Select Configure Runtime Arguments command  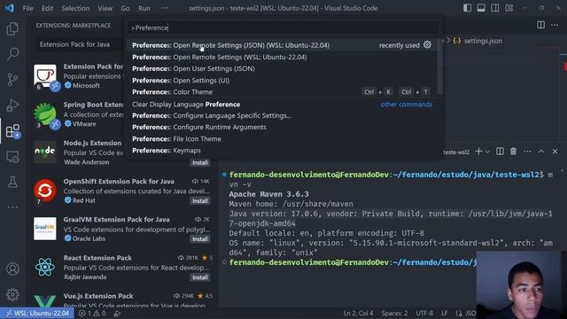282,127
